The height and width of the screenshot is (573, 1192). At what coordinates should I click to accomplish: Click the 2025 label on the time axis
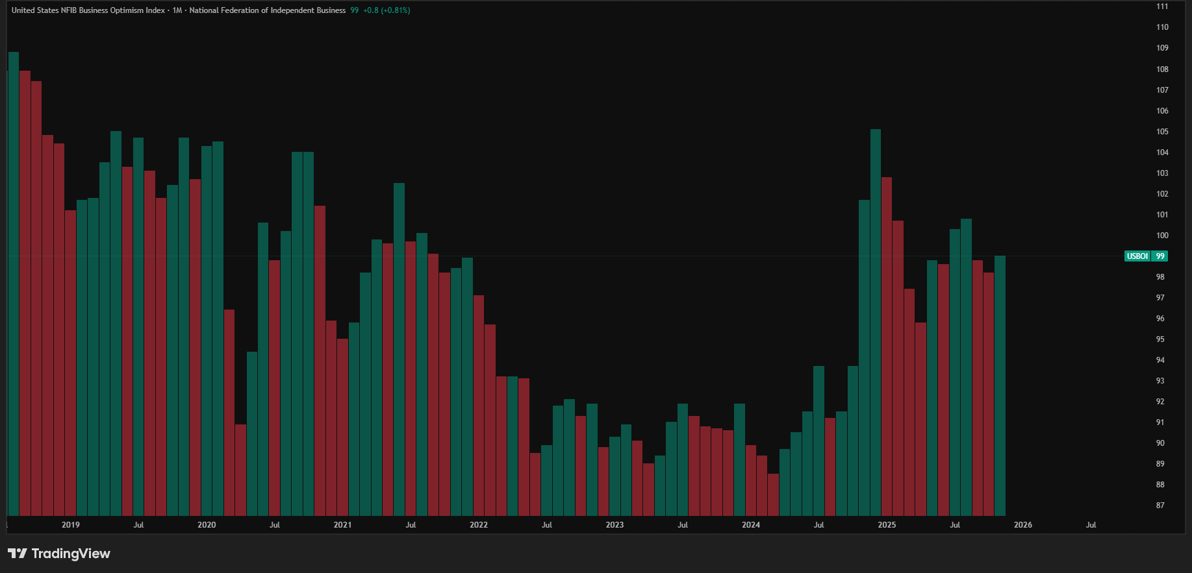(x=887, y=525)
